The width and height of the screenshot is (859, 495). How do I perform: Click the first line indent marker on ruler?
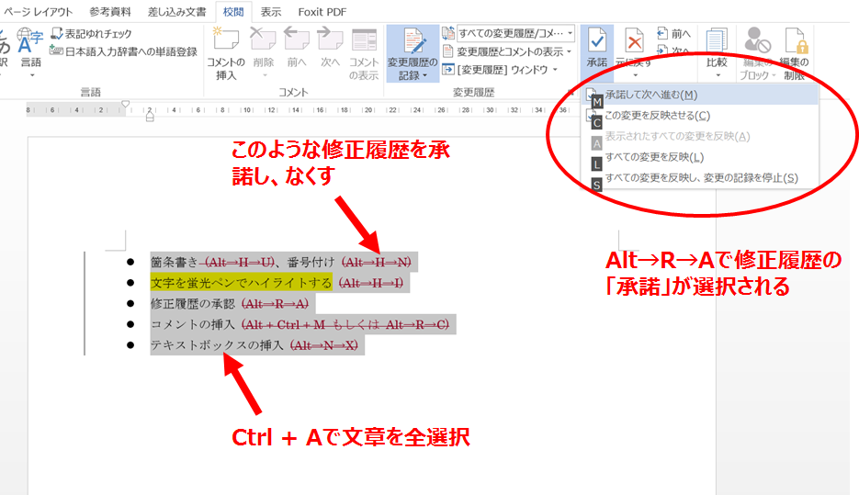[x=126, y=104]
